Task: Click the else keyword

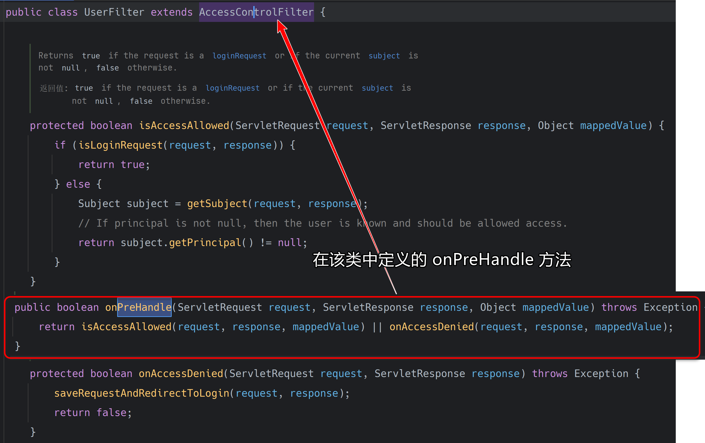Action: [78, 184]
